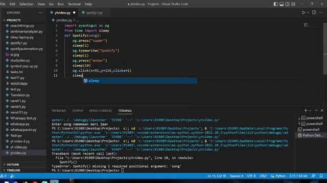Open notifications bell in status bar
This screenshot has width=327, height=183.
point(321,176)
